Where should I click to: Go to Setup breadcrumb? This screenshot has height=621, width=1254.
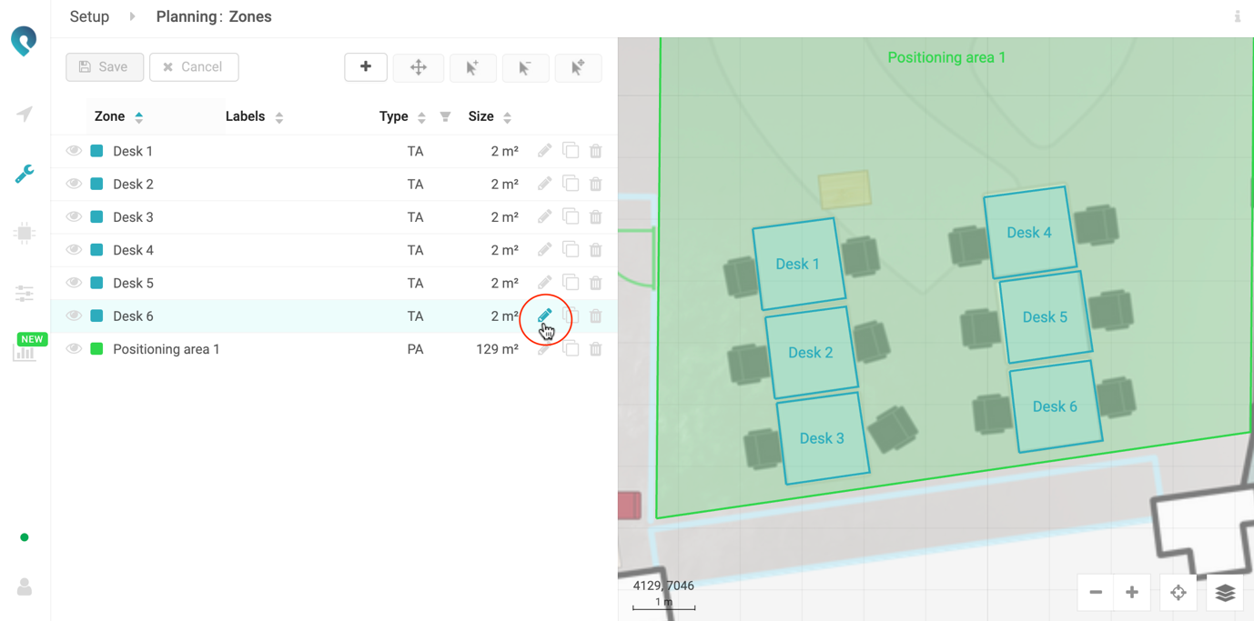(89, 16)
